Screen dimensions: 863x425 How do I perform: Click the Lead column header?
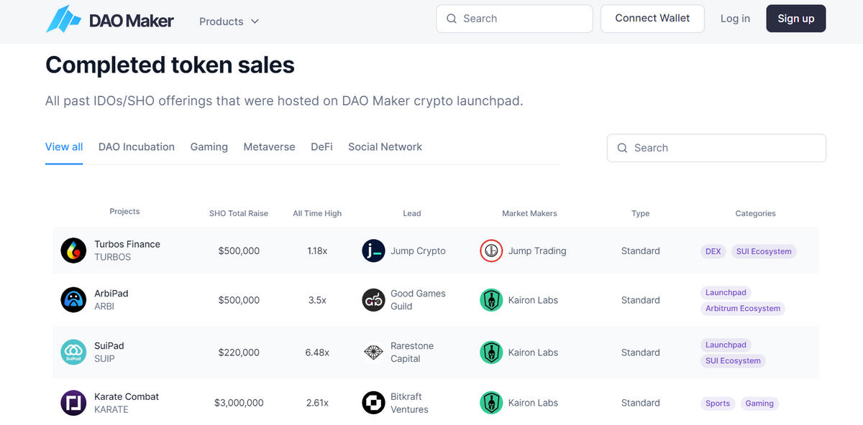tap(412, 213)
